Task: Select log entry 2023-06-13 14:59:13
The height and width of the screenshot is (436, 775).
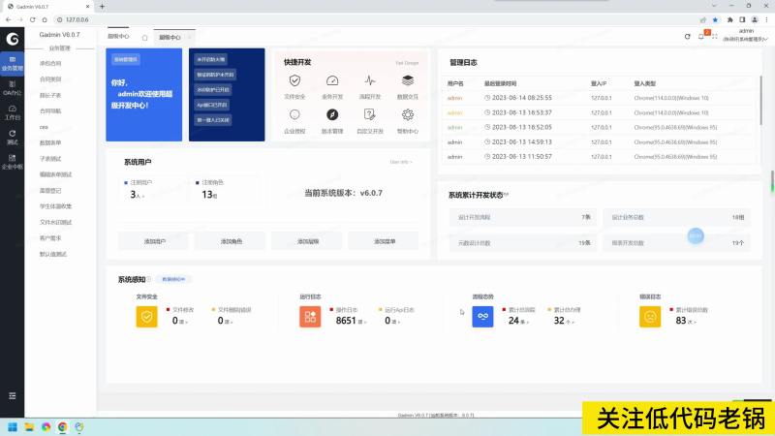Action: click(598, 141)
